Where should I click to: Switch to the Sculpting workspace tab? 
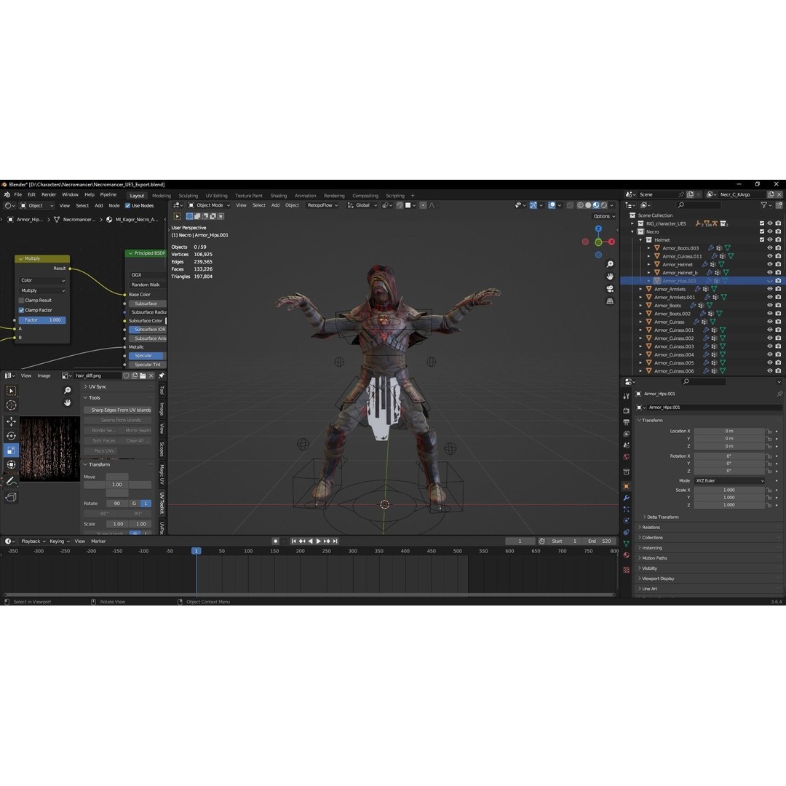188,196
